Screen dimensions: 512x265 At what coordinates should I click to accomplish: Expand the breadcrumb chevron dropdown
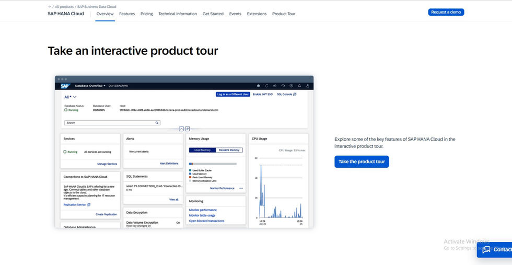click(x=49, y=7)
